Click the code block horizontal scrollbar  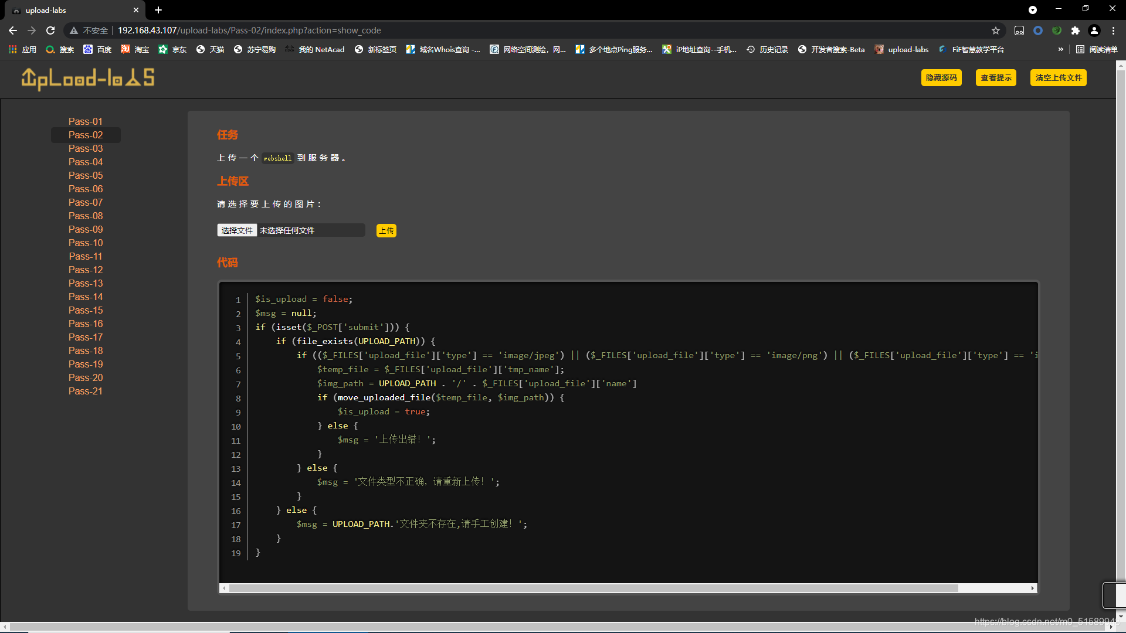[x=593, y=588]
